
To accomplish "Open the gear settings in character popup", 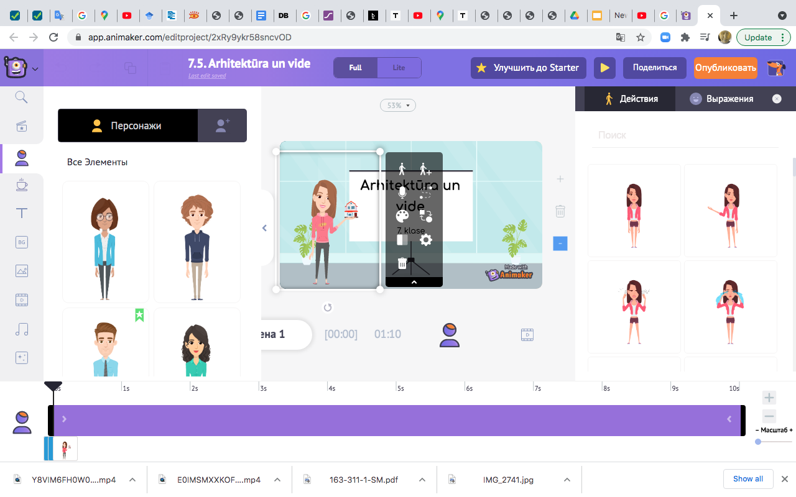I will [425, 240].
